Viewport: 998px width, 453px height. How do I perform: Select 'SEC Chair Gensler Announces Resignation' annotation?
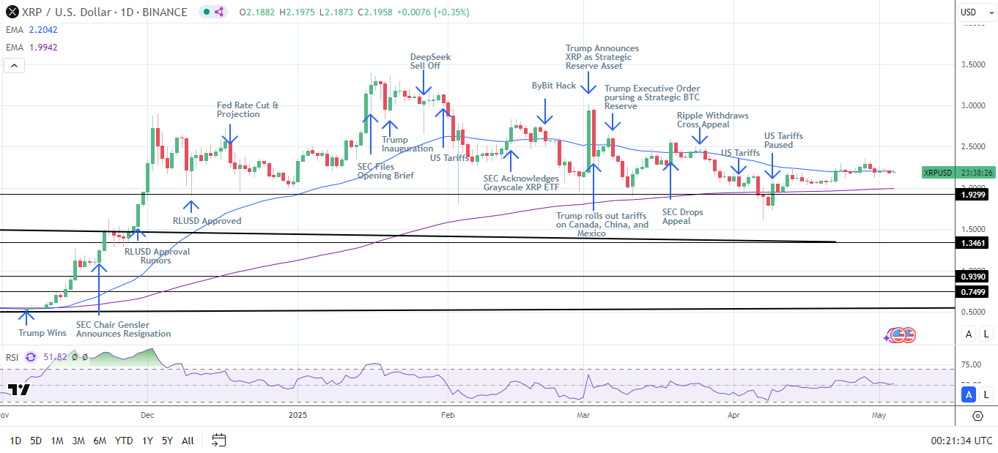tap(123, 329)
